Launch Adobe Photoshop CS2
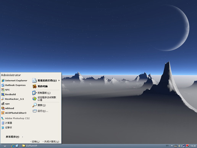197x148 pixels. click(x=16, y=118)
